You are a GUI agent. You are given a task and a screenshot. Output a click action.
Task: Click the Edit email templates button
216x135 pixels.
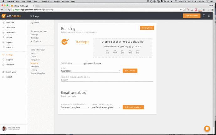click(133, 107)
